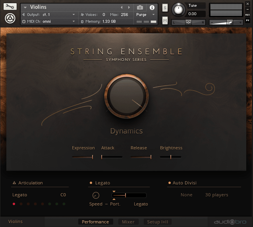Screen dimensions: 253x227
Task: Click the Legato Speed knob
Action: click(x=96, y=195)
